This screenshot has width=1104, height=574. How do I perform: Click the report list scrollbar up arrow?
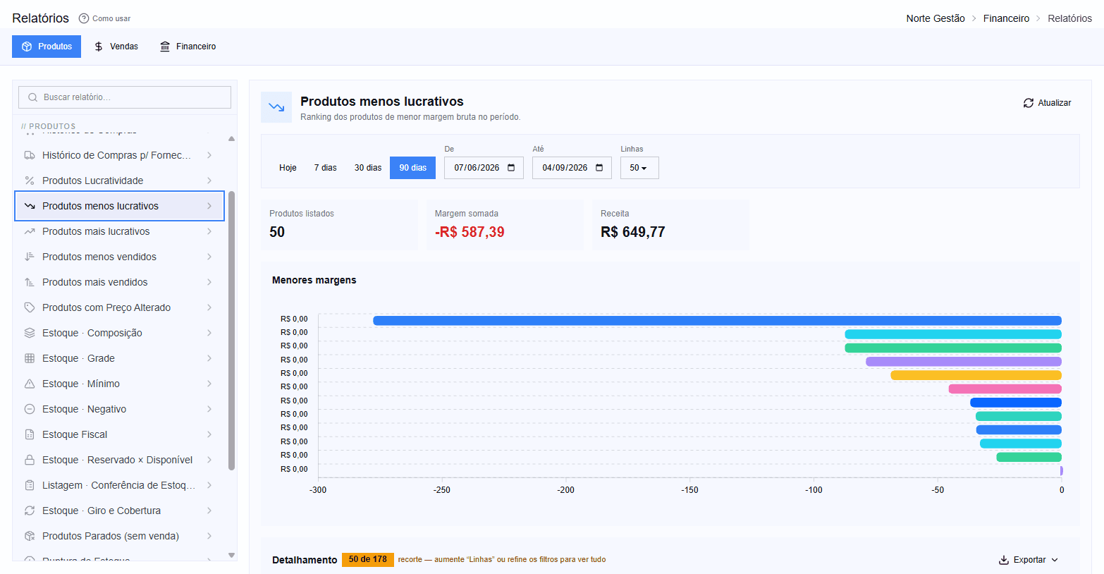pos(231,138)
